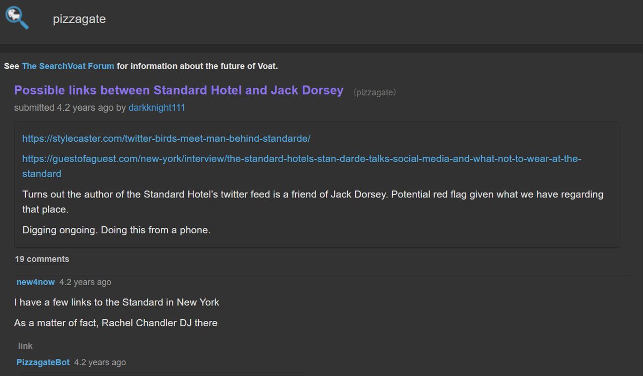Click the (pizzagate) subverse label next to title
This screenshot has width=643, height=376.
pyautogui.click(x=375, y=92)
